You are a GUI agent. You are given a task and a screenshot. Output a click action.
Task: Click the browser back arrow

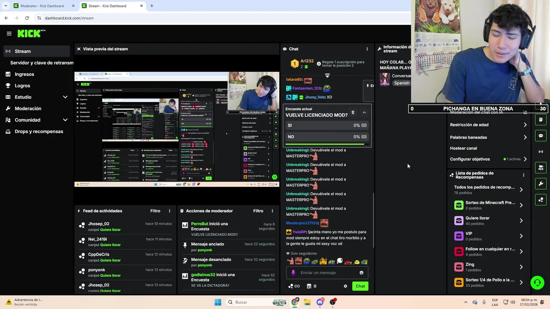point(6,18)
